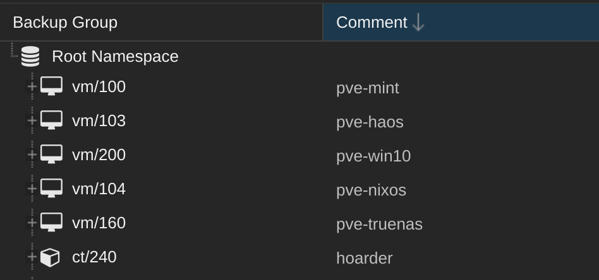The width and height of the screenshot is (599, 280).
Task: Sort by the Backup Group column header
Action: [161, 22]
